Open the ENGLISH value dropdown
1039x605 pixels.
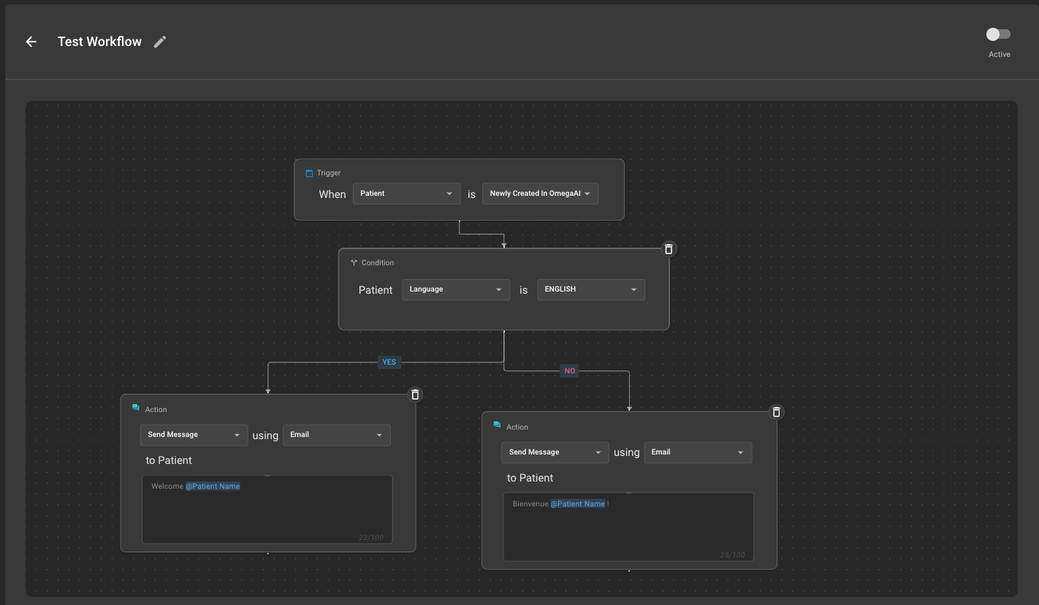coord(590,289)
